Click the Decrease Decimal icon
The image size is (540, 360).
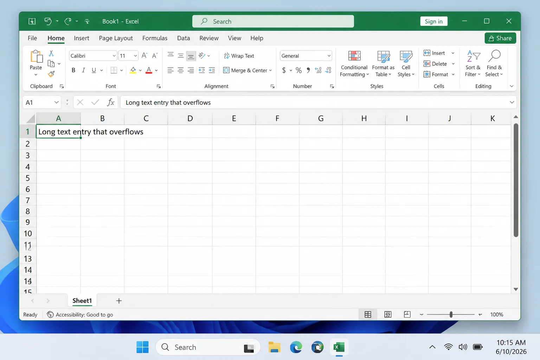tap(328, 70)
